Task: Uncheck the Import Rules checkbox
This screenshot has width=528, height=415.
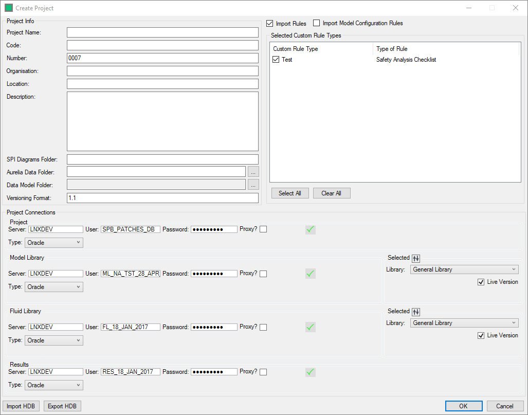Action: [270, 23]
